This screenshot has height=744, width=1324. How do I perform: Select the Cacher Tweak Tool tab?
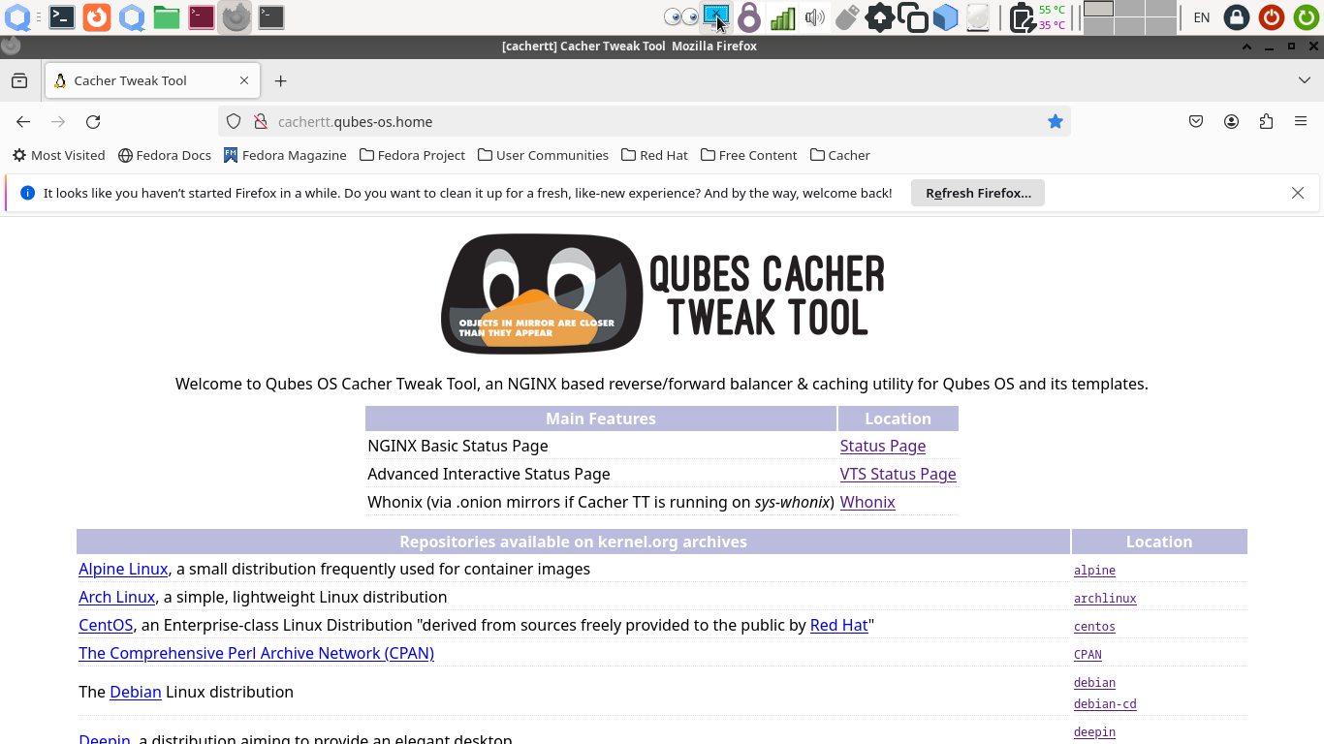(151, 80)
